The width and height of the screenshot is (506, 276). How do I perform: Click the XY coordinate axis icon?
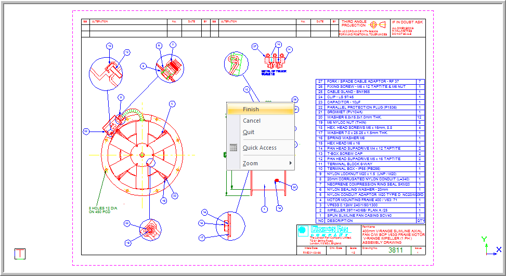click(x=489, y=247)
